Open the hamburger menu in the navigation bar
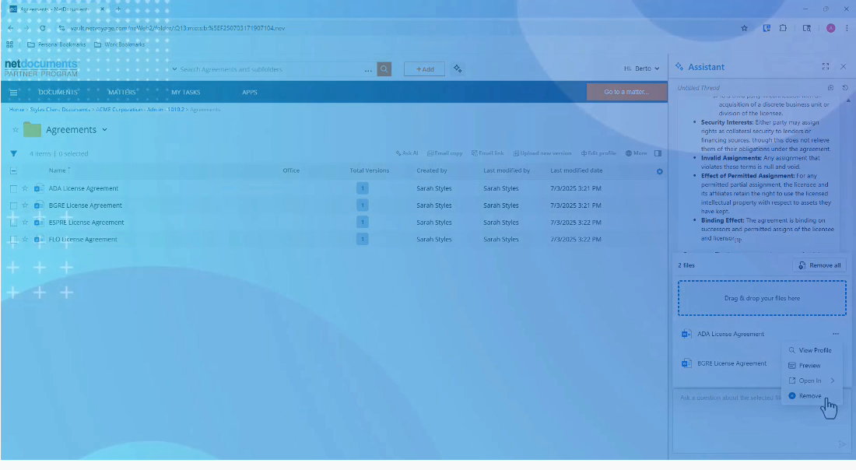This screenshot has height=470, width=856. (14, 93)
